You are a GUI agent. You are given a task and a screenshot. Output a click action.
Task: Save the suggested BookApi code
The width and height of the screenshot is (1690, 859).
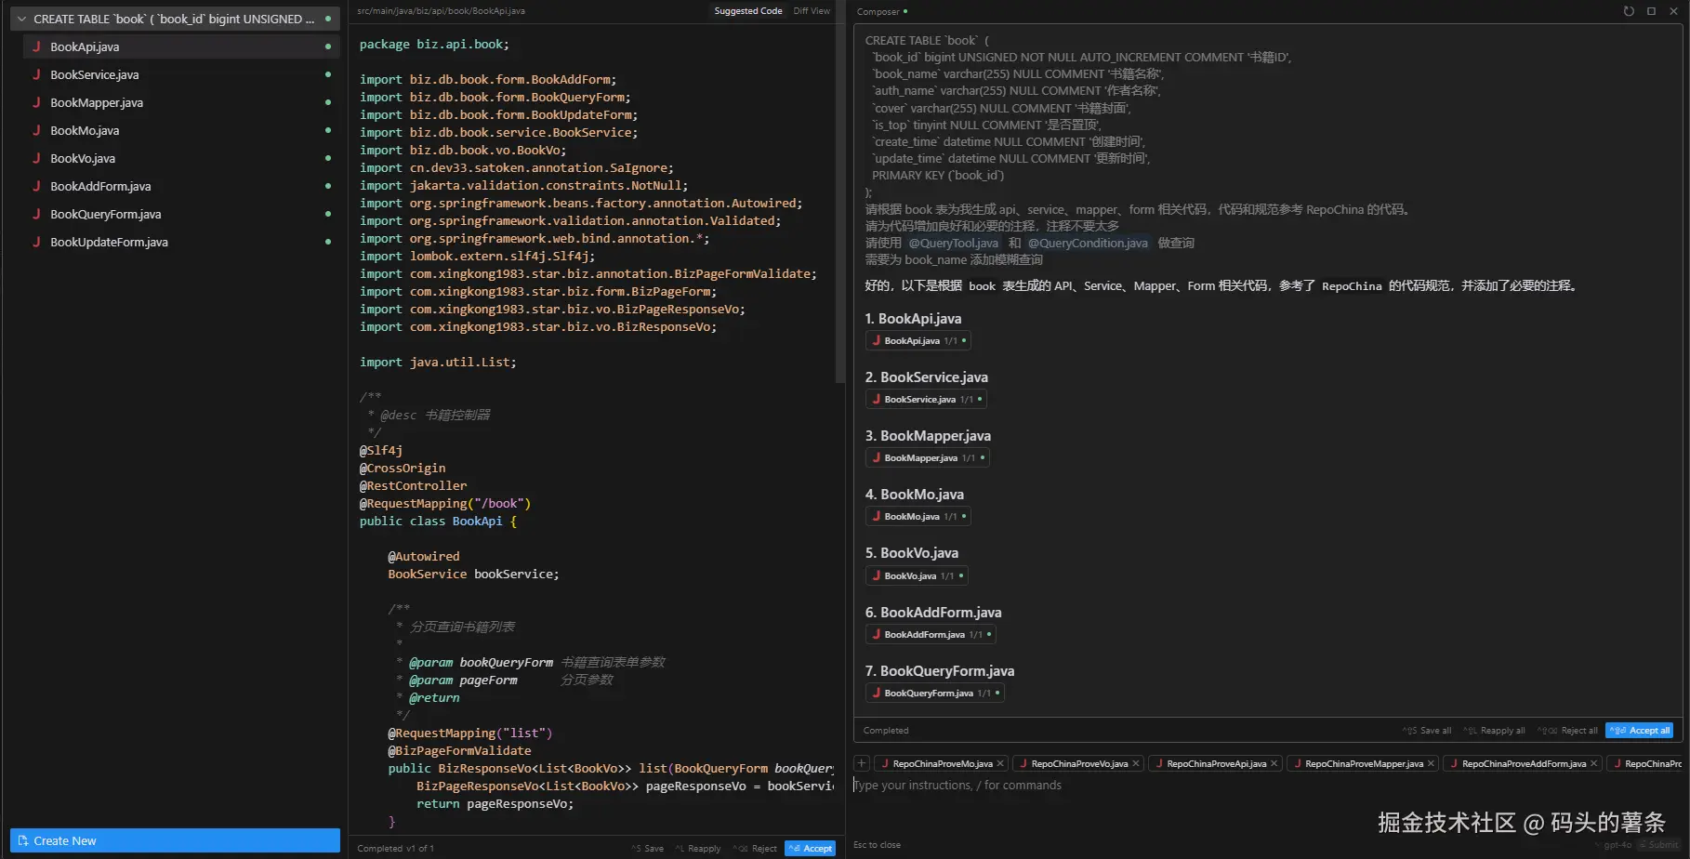point(648,848)
